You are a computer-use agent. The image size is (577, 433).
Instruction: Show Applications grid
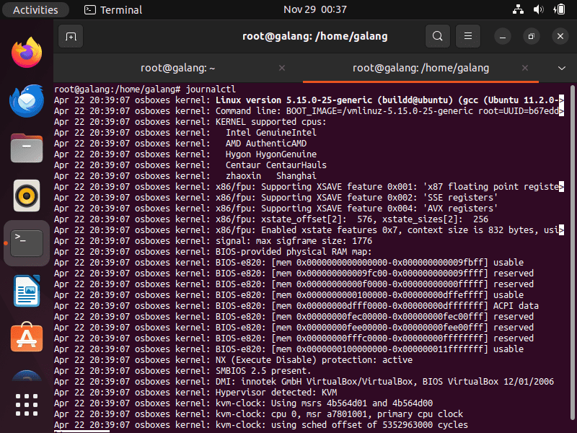pos(27,405)
